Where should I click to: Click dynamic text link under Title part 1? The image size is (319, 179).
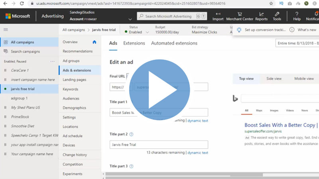coord(198,121)
